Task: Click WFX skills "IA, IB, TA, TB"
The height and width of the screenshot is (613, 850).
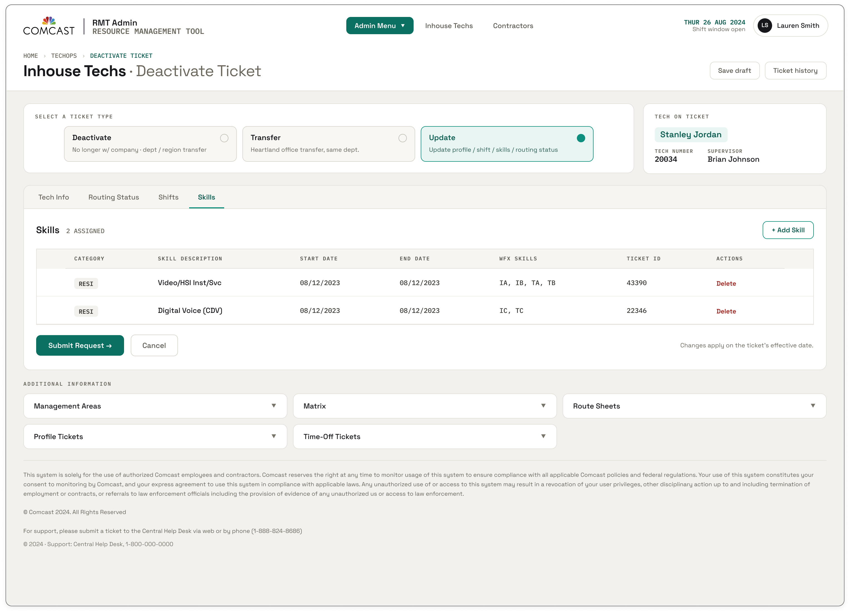Action: [527, 283]
